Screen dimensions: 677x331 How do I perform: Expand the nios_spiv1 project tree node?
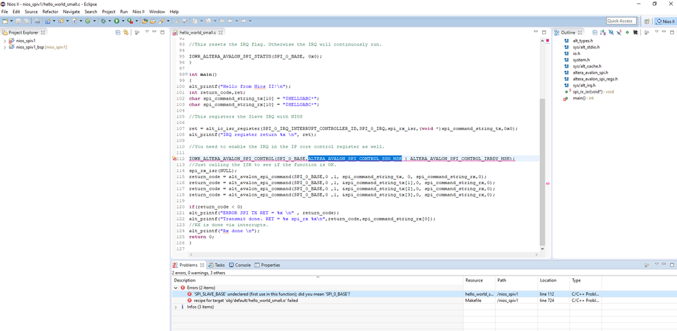[x=5, y=41]
